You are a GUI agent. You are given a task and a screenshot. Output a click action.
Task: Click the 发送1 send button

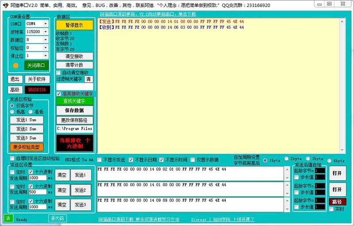(x=81, y=175)
